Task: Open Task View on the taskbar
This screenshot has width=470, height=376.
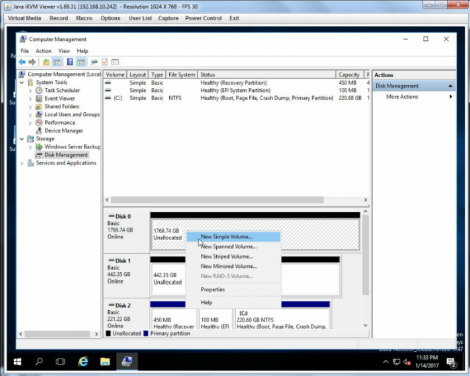Action: tap(60, 362)
